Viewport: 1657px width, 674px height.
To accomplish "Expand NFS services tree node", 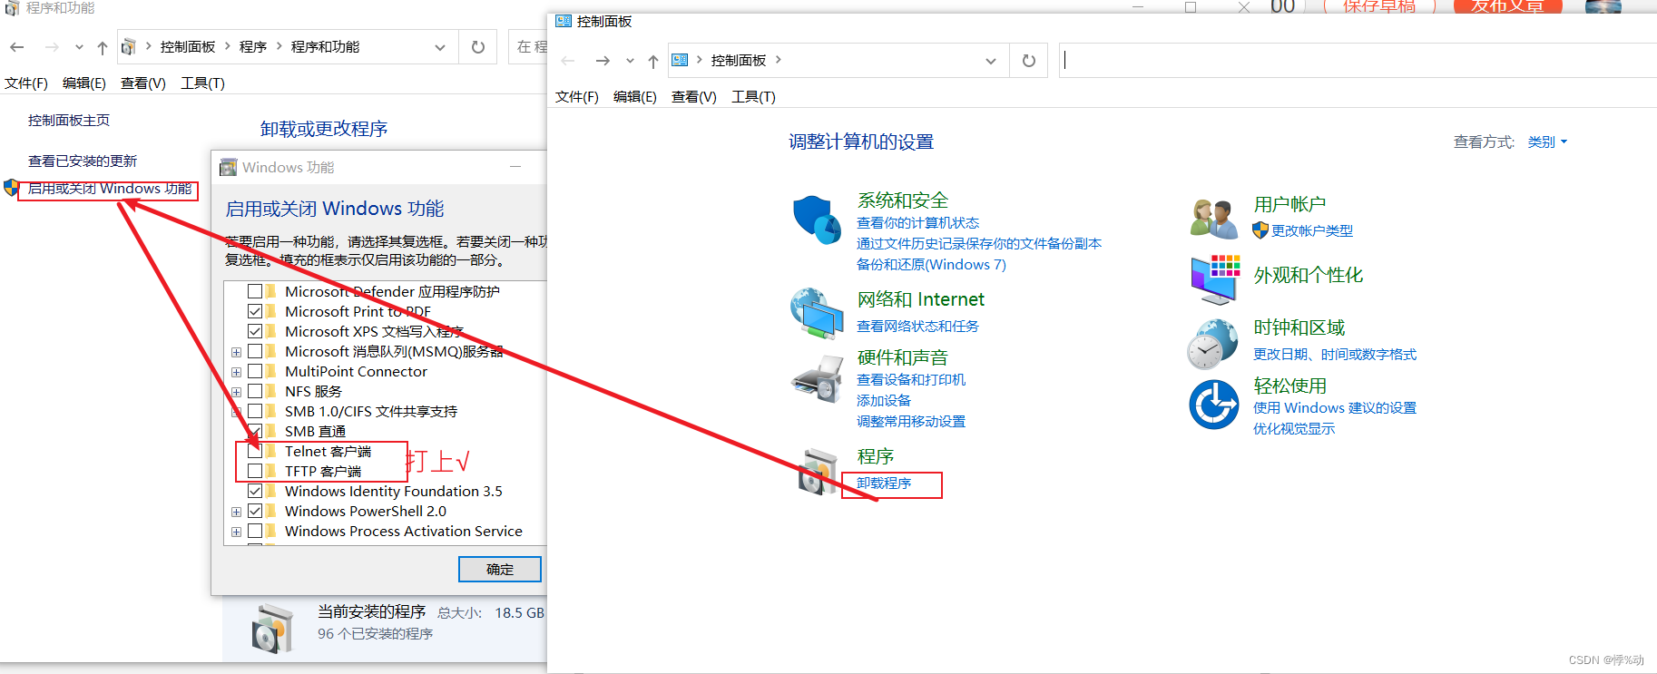I will 236,392.
